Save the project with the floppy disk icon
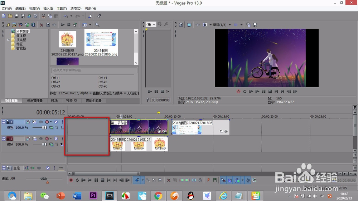Image resolution: width=358 pixels, height=201 pixels. pos(16,16)
